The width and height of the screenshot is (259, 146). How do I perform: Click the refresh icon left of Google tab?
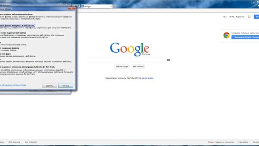click(79, 6)
